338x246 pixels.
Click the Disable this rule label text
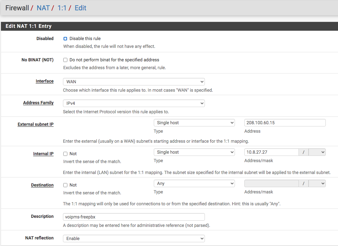[85, 38]
